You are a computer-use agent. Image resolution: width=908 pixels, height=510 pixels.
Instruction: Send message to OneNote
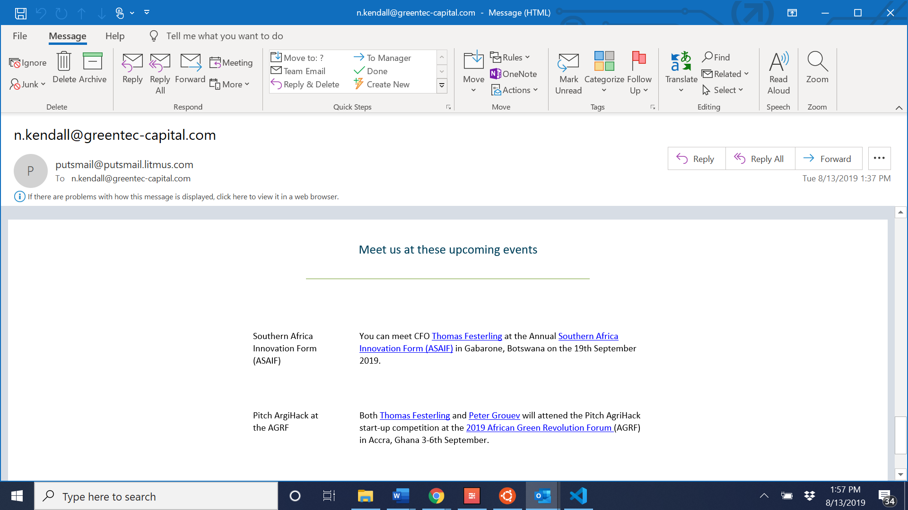[514, 74]
